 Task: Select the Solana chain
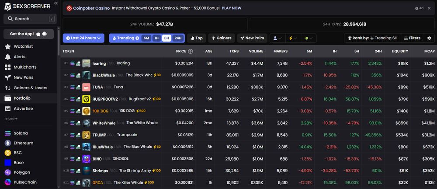[21, 133]
